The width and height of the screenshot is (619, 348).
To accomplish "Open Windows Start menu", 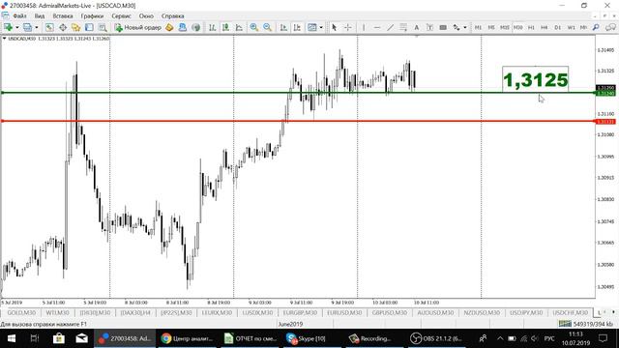I will 12,338.
